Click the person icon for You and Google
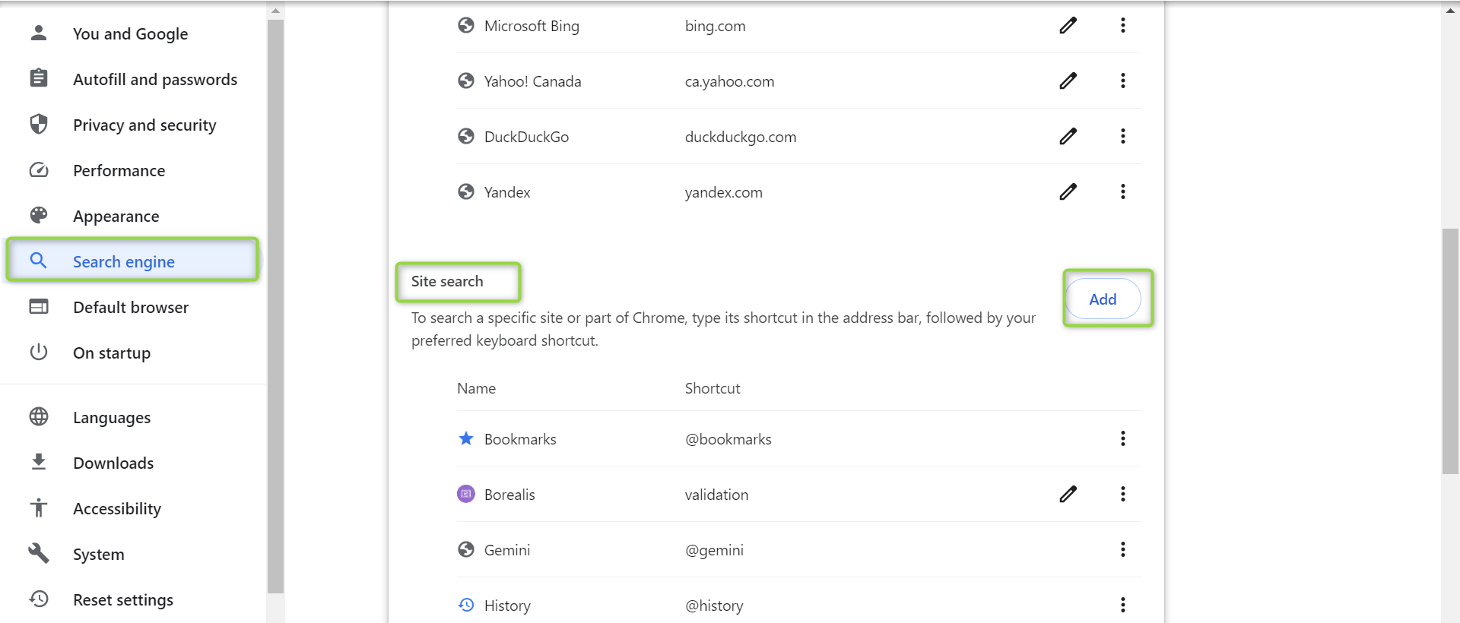Screen dimensions: 1460x623 39,33
